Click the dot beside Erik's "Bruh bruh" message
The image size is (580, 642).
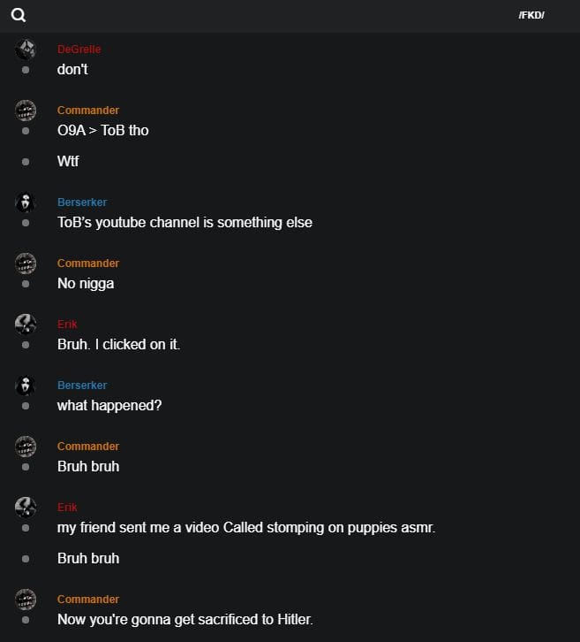(x=26, y=559)
